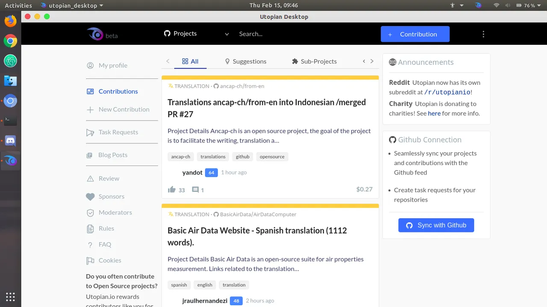Click Sync with Github button
The image size is (547, 307).
point(436,225)
